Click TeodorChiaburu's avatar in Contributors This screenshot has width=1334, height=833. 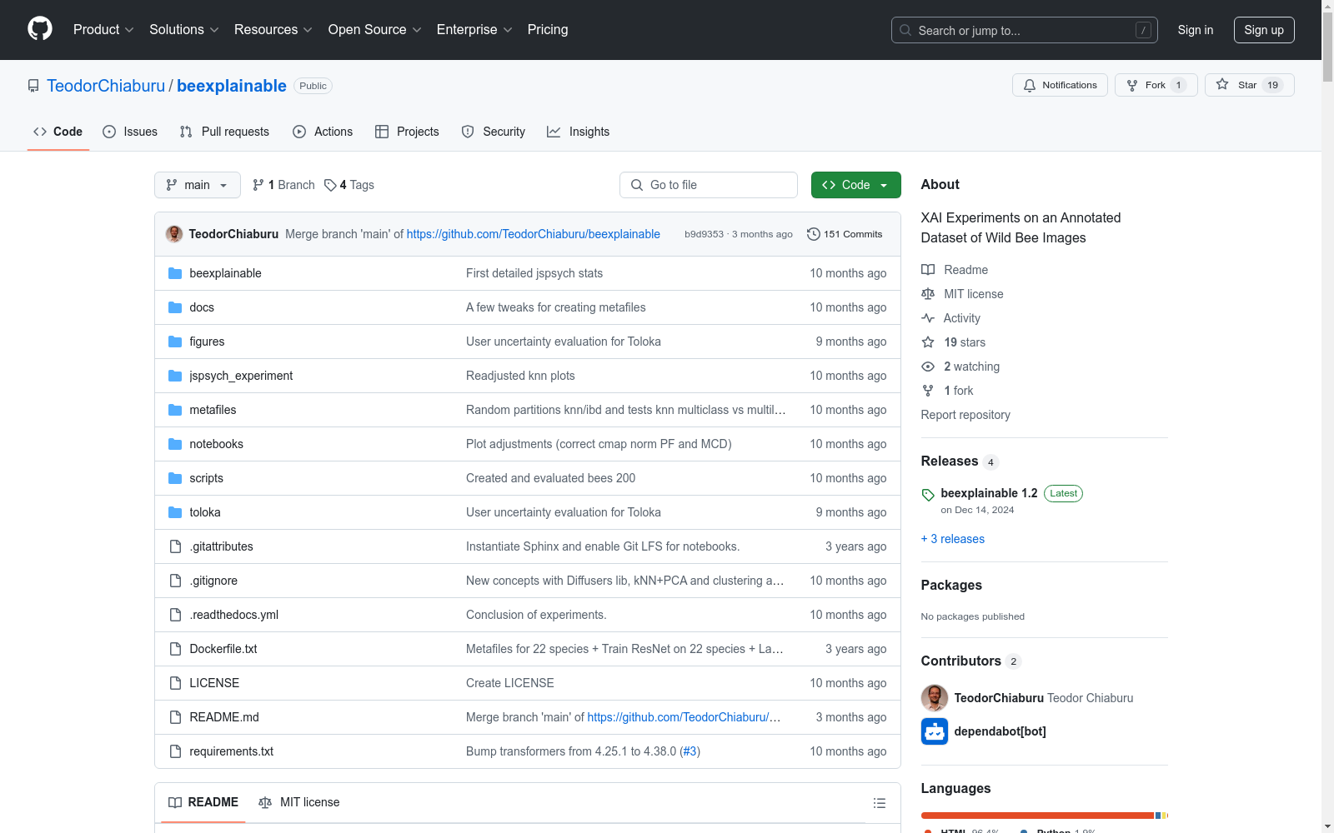click(935, 698)
